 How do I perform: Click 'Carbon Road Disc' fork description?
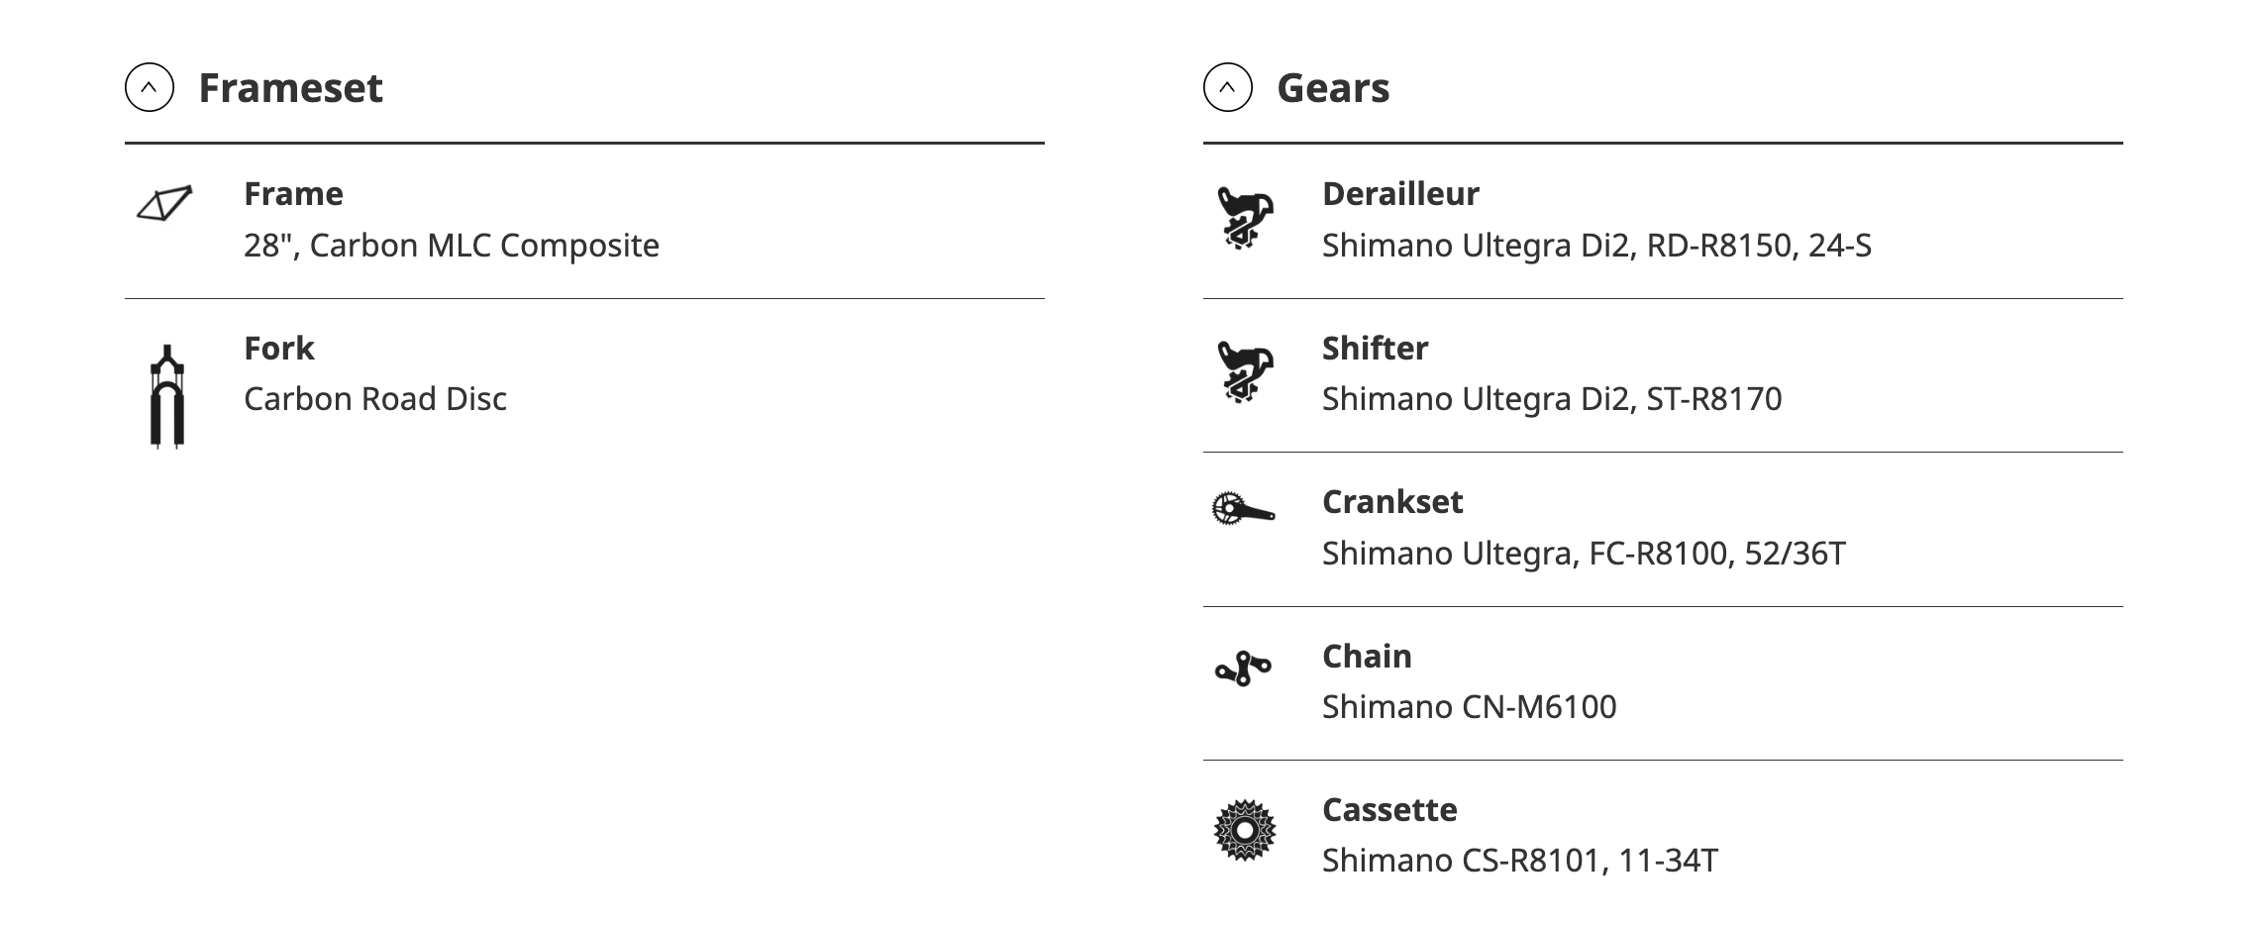[375, 398]
